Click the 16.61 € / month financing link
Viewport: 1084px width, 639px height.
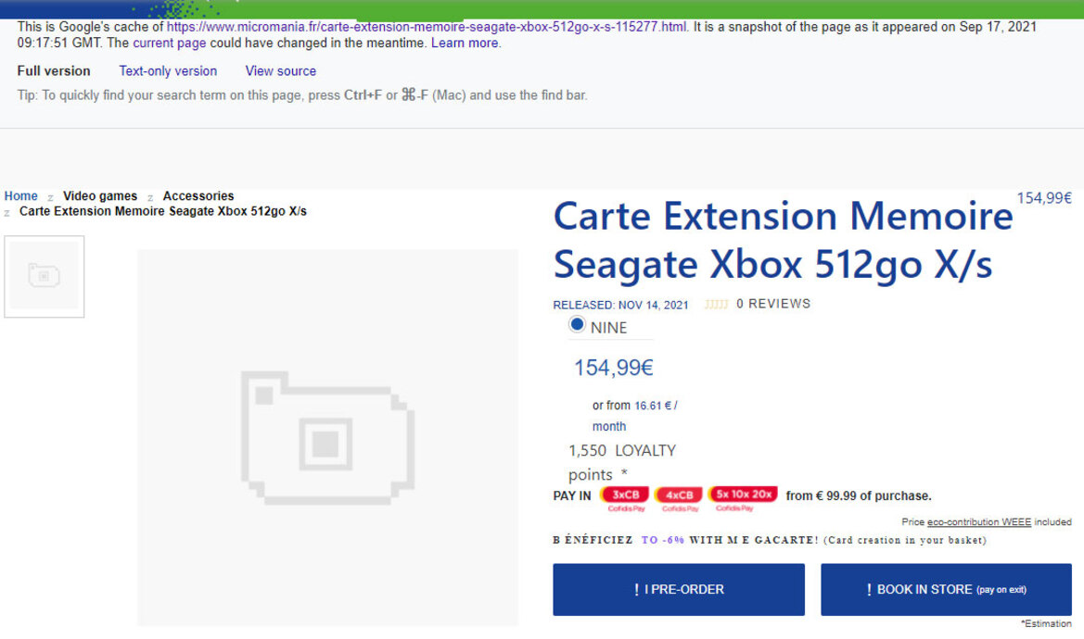(x=656, y=406)
